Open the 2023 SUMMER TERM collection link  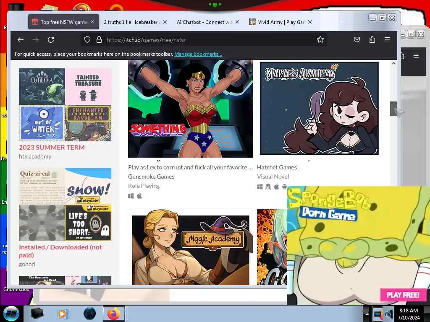(x=52, y=147)
